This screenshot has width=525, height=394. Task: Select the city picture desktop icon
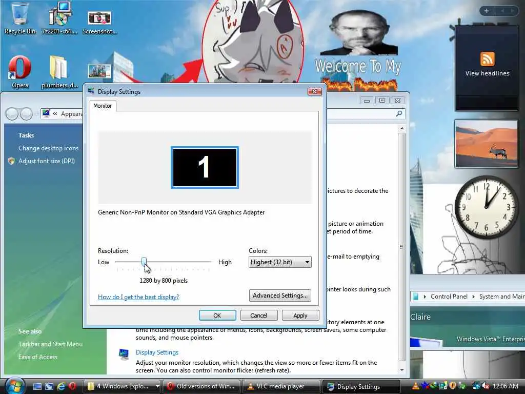click(x=99, y=71)
